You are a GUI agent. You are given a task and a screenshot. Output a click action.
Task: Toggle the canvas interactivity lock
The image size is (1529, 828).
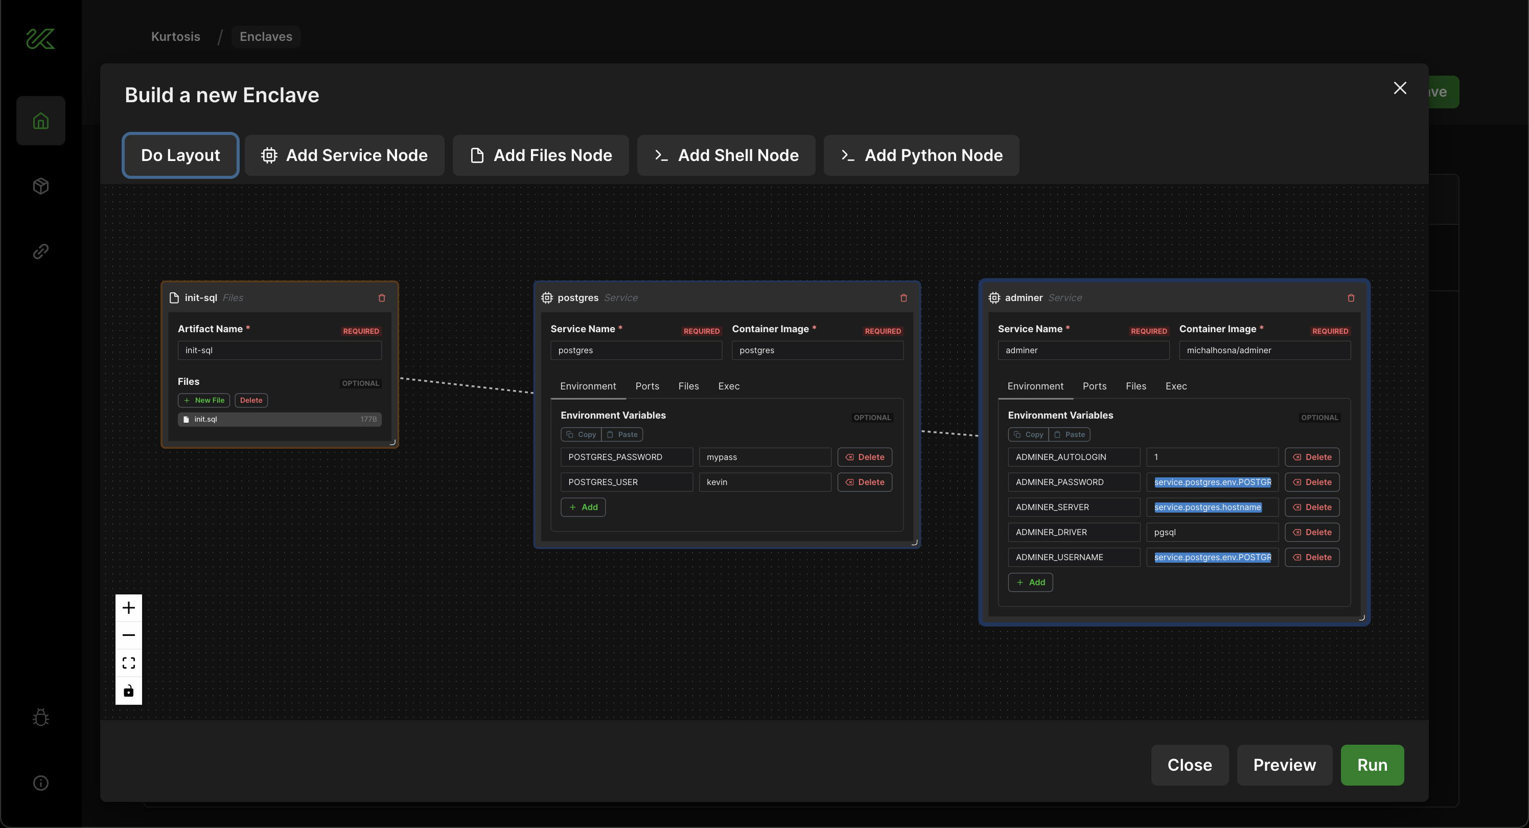point(128,691)
